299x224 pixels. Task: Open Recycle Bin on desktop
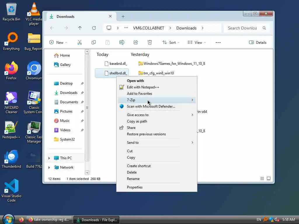[11, 12]
